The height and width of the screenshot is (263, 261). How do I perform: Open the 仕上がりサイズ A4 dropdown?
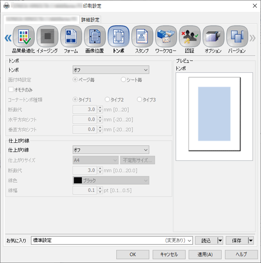pos(95,160)
